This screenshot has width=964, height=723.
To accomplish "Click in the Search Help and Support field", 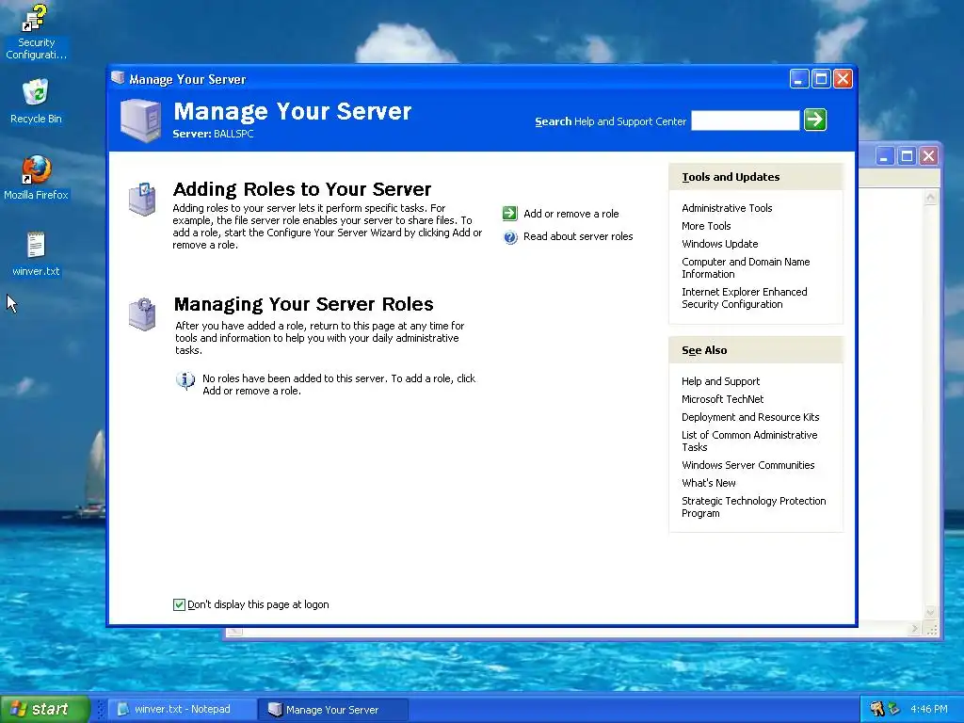I will (746, 120).
